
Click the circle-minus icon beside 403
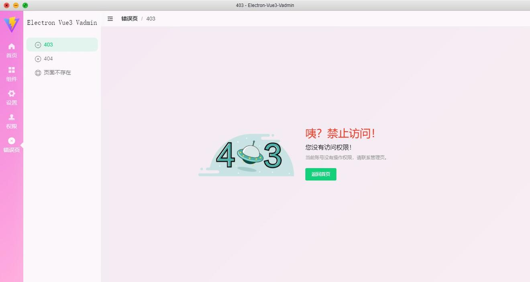point(38,45)
